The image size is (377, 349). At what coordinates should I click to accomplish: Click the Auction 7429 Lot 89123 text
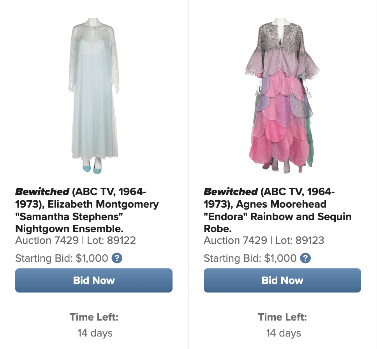tap(264, 240)
